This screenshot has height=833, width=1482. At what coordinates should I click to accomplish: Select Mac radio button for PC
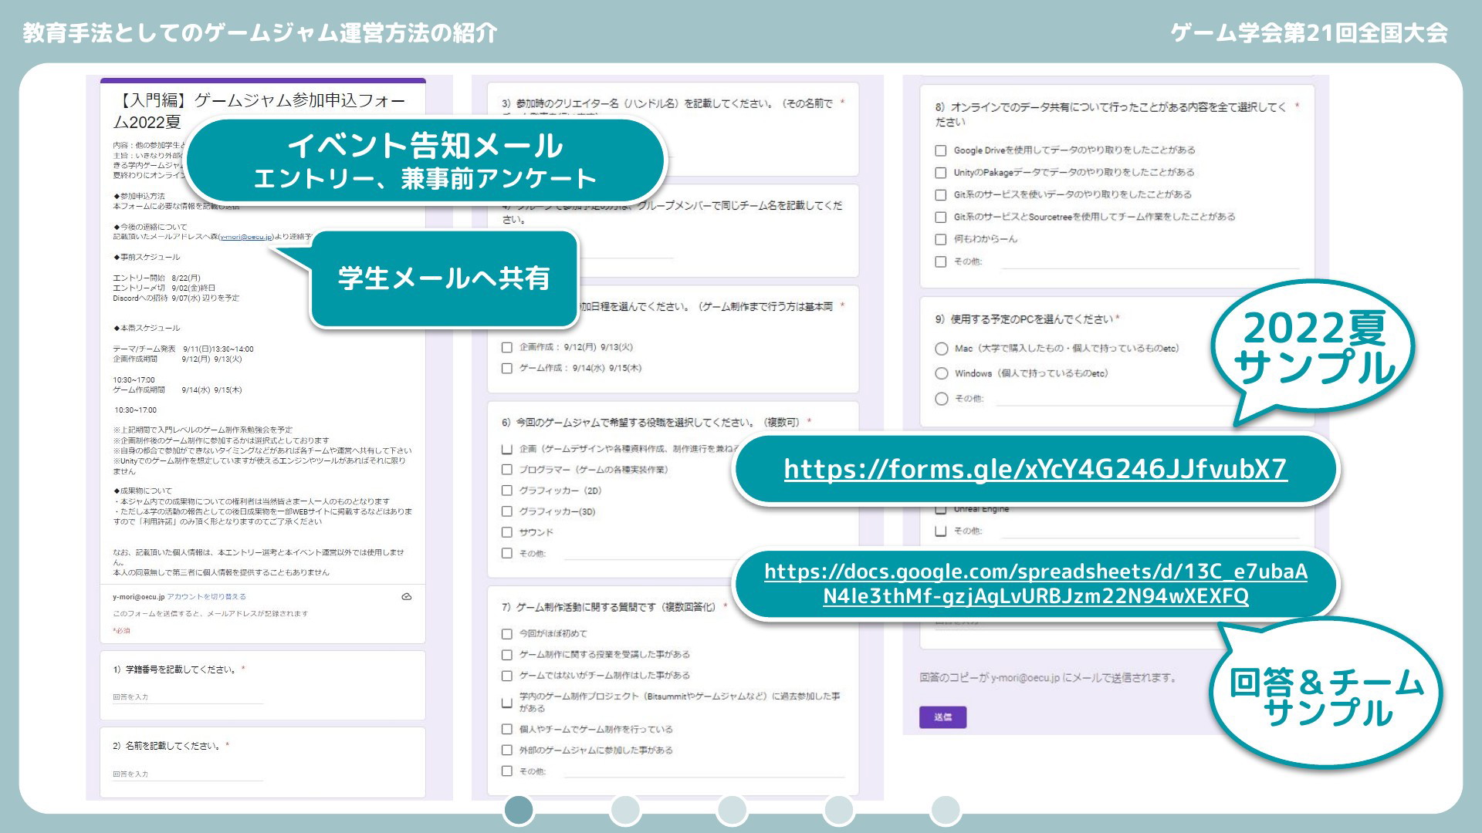point(942,349)
